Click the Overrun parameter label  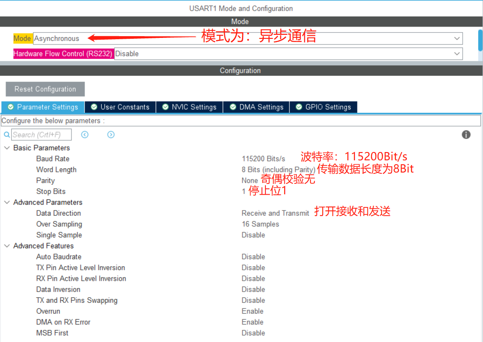(48, 311)
